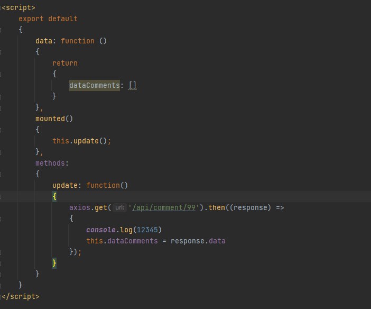Click the number 12345
Image resolution: width=371 pixels, height=309 pixels.
[147, 230]
